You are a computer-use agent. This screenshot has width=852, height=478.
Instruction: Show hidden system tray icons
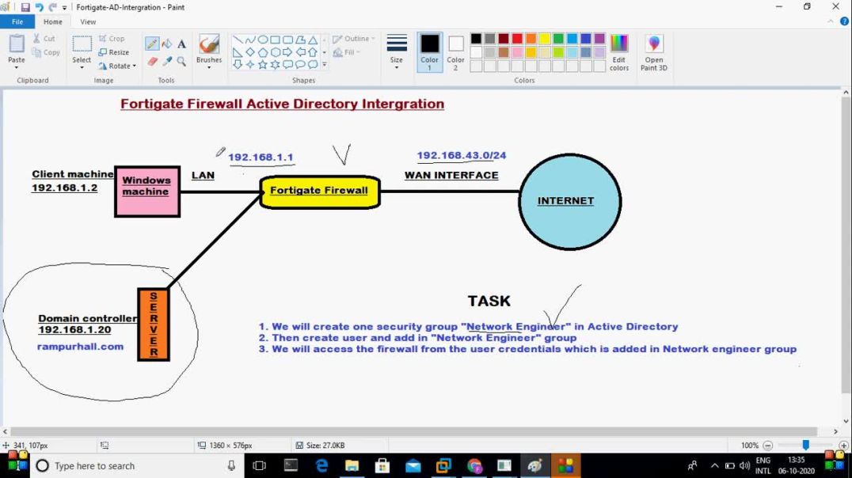click(714, 466)
